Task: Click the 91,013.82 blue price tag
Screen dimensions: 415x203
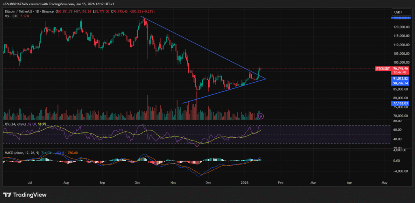Action: [x=400, y=79]
